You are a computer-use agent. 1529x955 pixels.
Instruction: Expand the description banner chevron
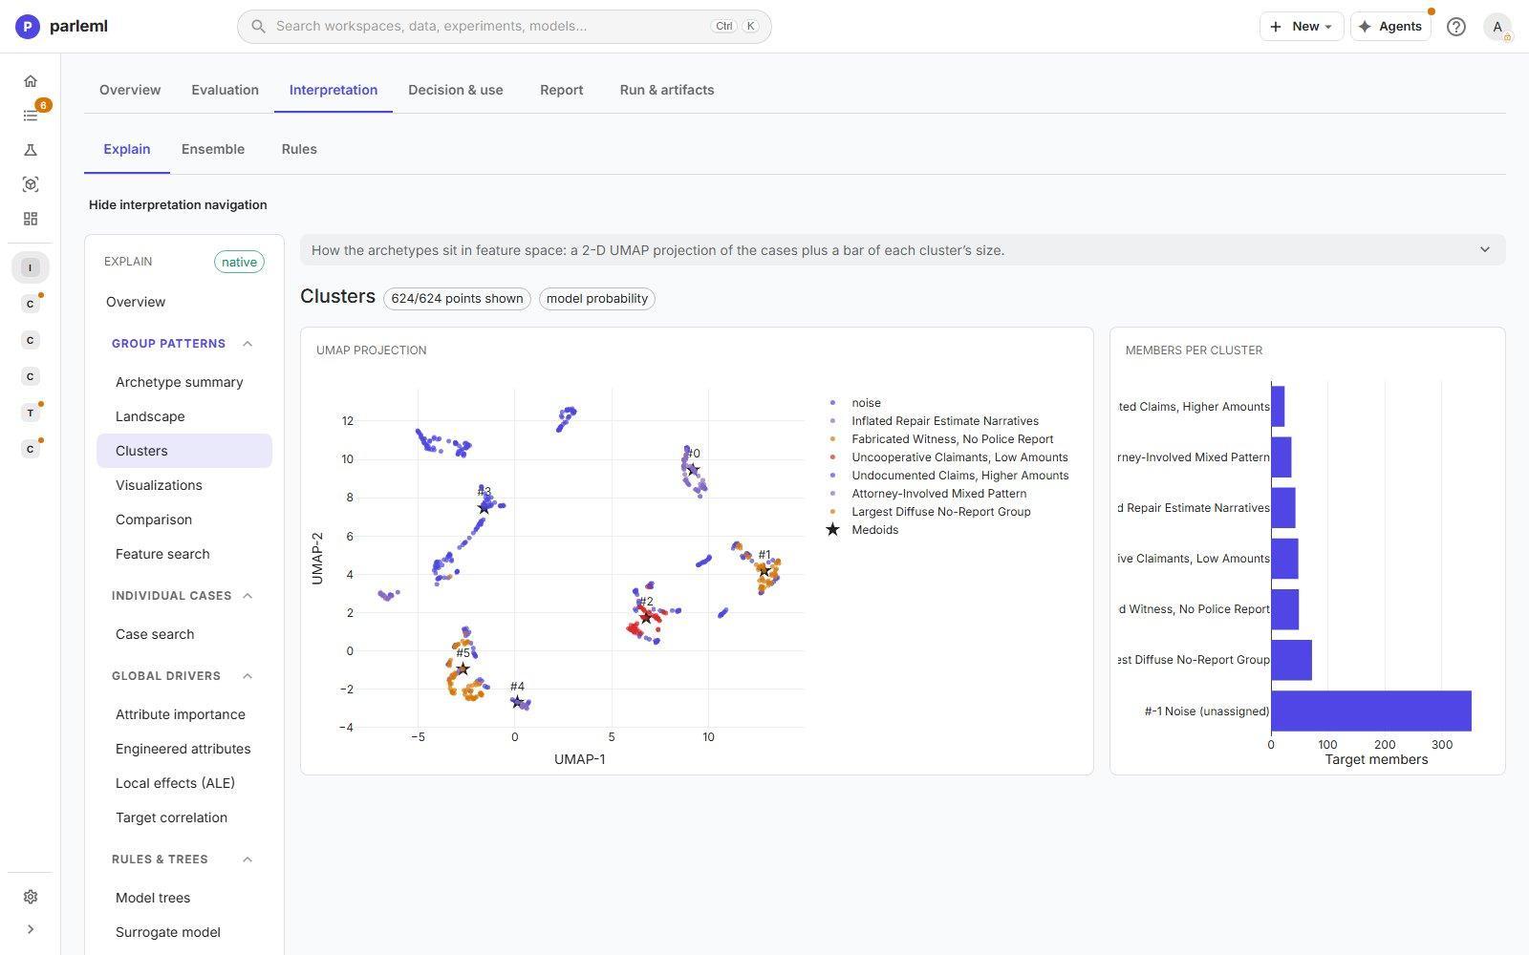[x=1484, y=250]
